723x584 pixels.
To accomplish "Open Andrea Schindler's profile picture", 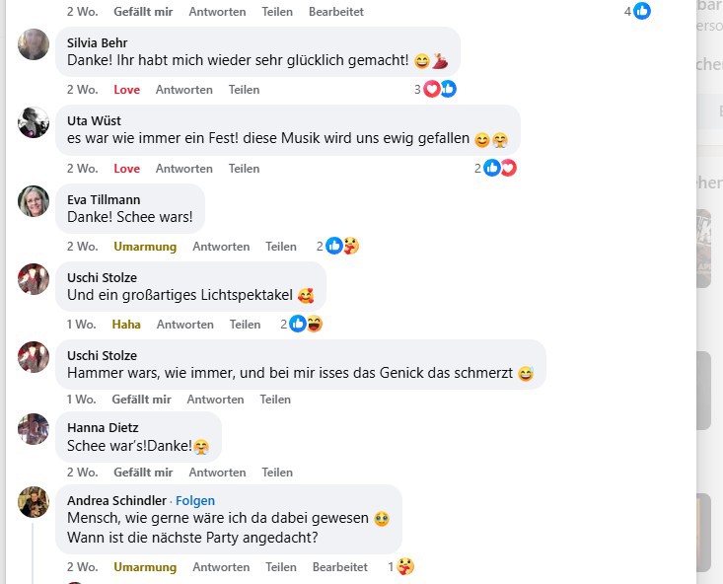I will pyautogui.click(x=34, y=502).
